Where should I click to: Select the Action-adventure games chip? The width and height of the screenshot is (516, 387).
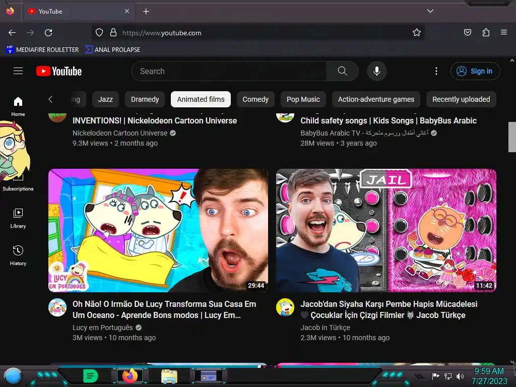click(376, 99)
